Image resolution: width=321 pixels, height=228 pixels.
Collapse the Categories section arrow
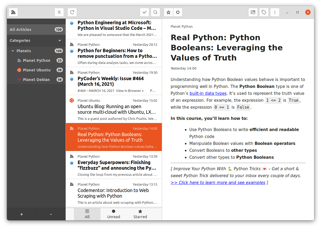[x=60, y=41]
